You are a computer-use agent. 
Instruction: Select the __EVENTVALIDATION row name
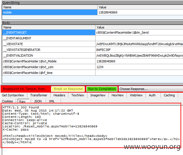(x=49, y=56)
